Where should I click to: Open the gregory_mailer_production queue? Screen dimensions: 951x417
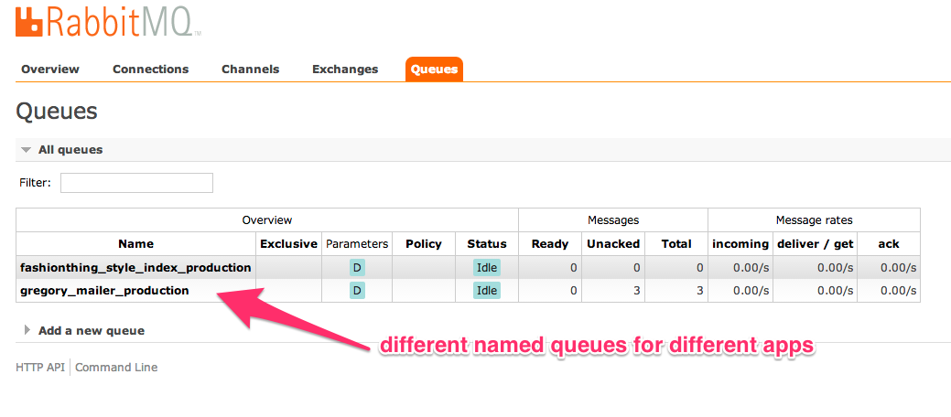104,290
